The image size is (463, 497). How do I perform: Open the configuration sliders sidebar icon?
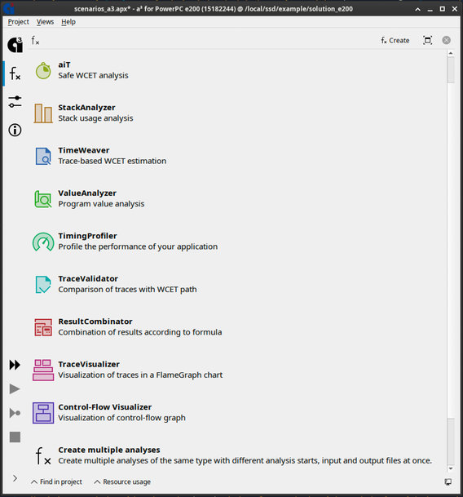pos(15,101)
